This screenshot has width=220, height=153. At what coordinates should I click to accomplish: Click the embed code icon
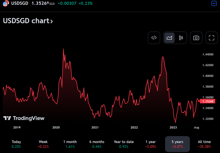point(154,38)
